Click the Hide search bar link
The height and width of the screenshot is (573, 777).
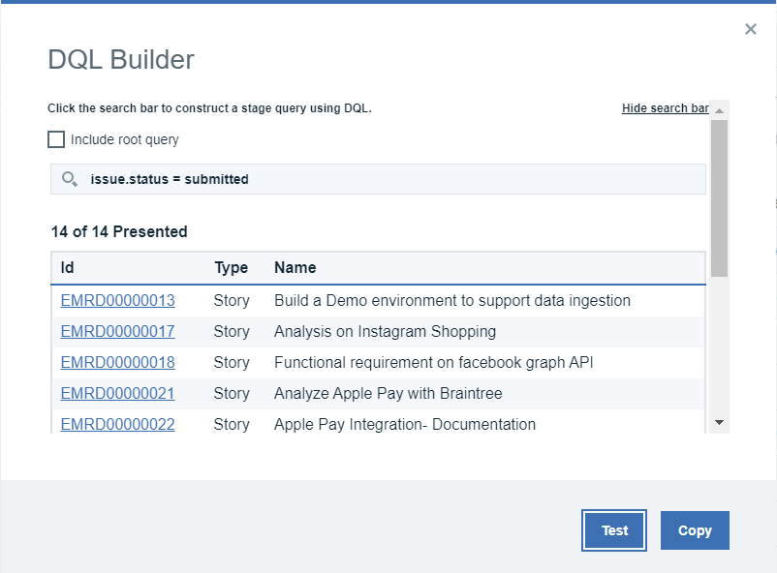(666, 108)
